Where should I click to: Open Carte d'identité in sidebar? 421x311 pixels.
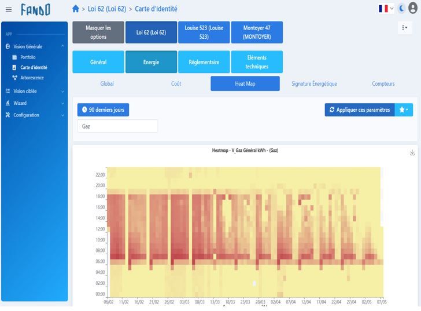[34, 67]
